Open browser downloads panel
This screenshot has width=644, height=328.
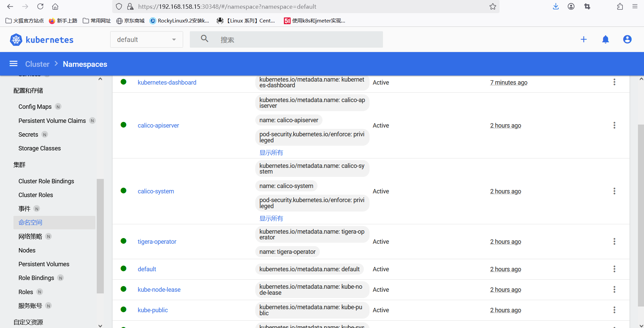pos(556,6)
